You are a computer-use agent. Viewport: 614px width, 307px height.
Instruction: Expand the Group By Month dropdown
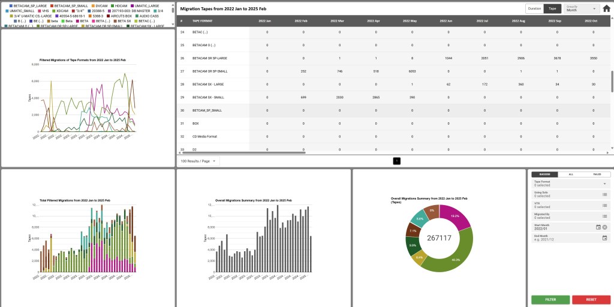[x=581, y=9]
